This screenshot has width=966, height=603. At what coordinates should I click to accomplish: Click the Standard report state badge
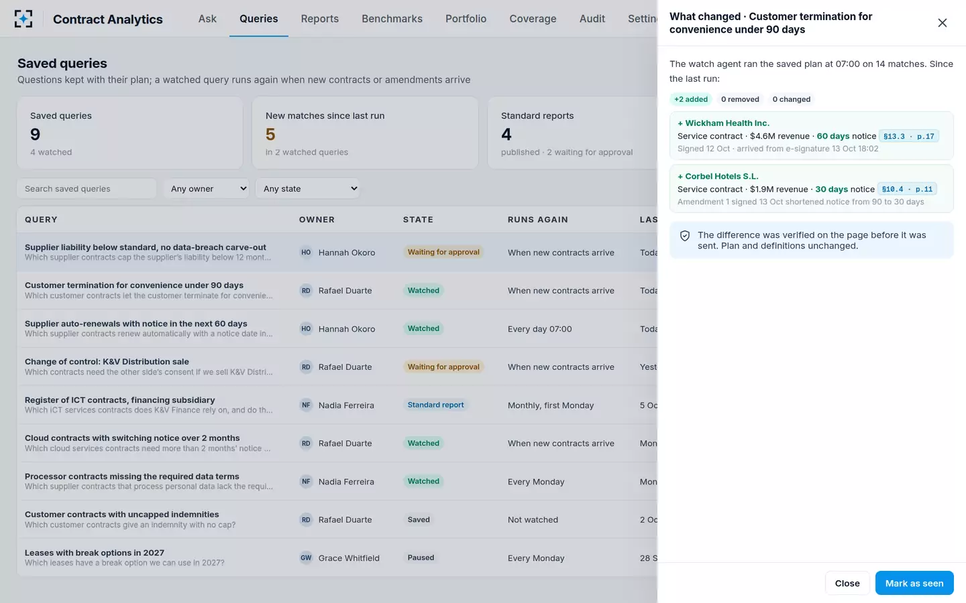436,405
